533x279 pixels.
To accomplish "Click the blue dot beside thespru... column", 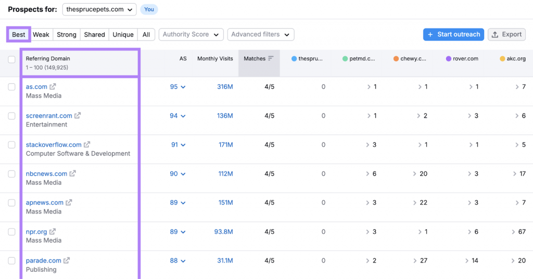I will point(294,59).
